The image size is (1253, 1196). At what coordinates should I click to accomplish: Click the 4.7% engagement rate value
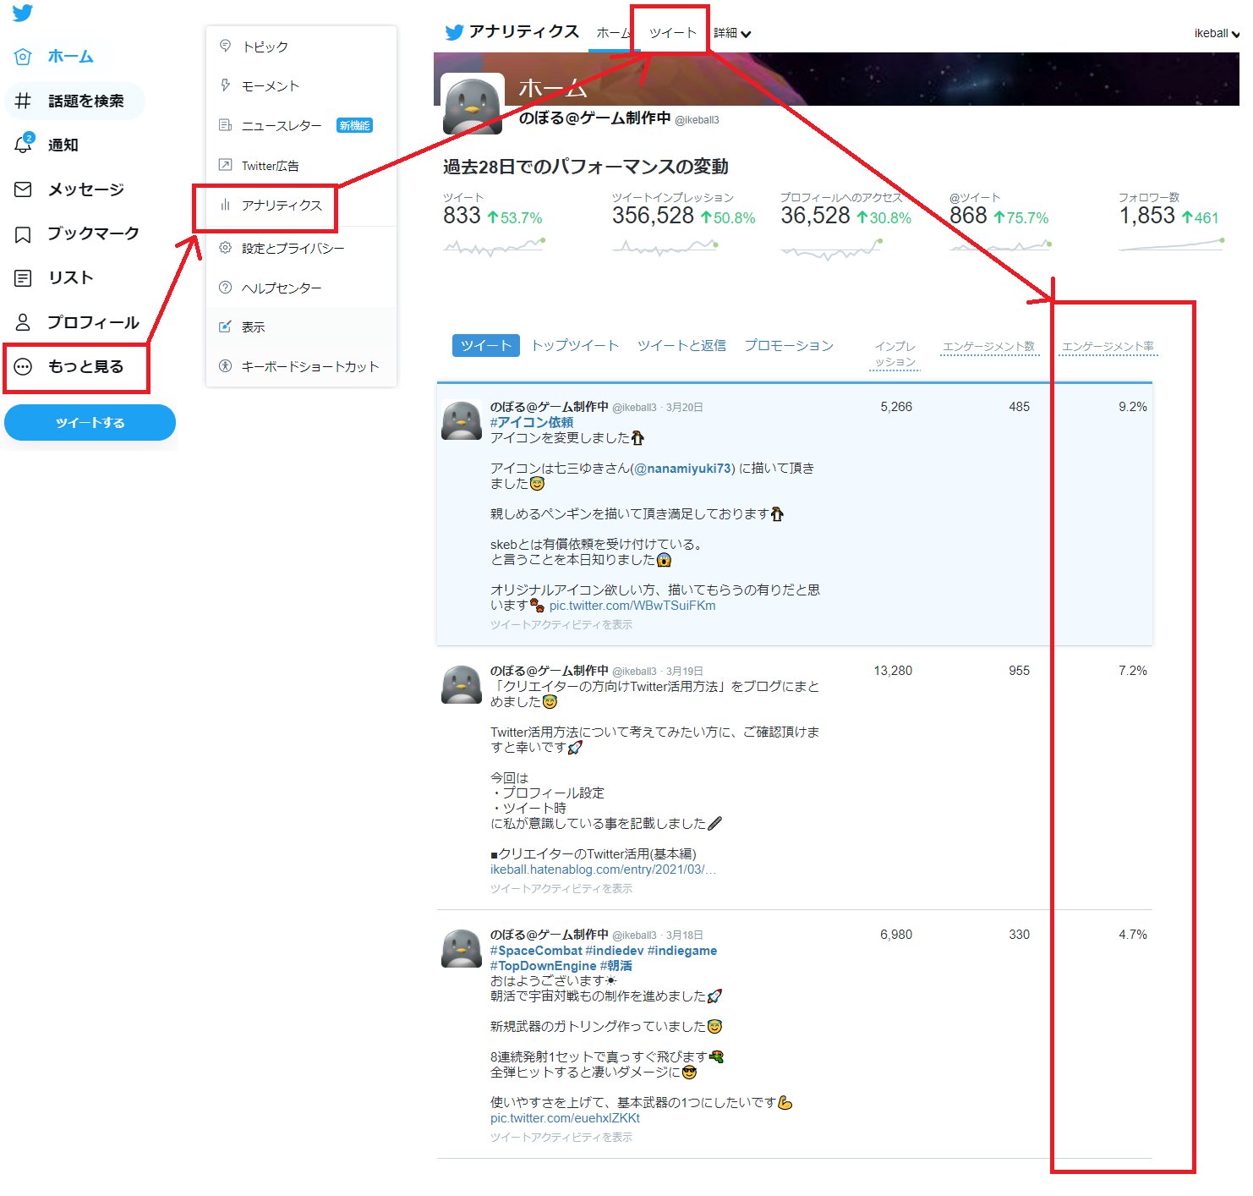[x=1133, y=935]
